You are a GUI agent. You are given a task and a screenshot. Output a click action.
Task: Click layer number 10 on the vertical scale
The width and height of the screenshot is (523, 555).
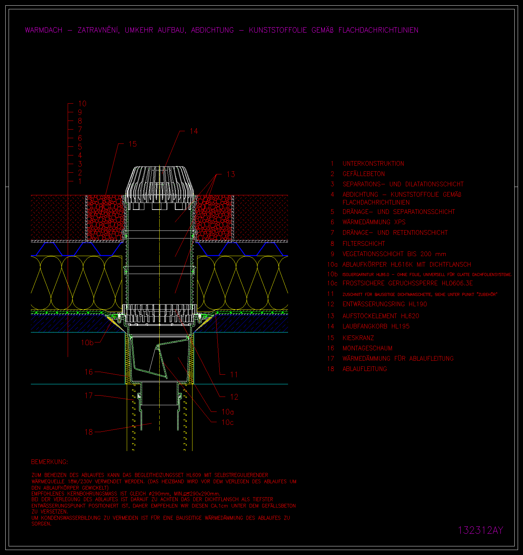[x=82, y=104]
